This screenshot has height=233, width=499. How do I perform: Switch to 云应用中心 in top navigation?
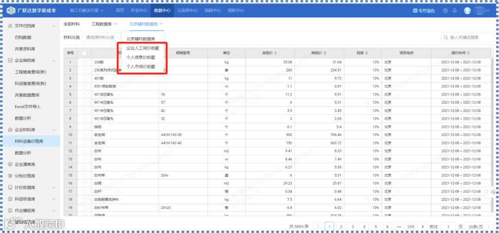188,11
